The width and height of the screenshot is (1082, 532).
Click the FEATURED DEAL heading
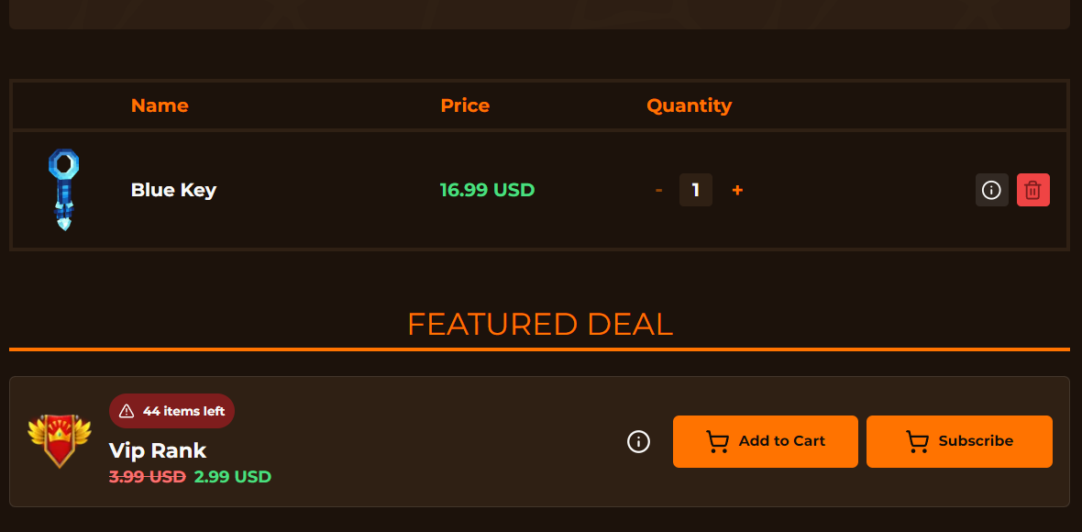coord(540,324)
